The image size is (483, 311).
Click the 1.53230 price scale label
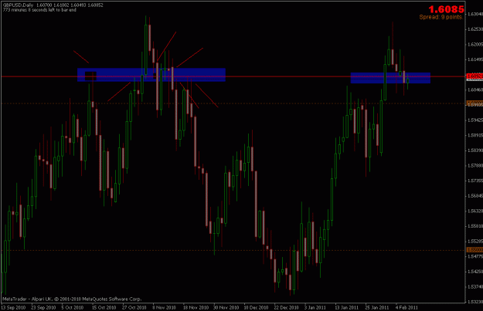[475, 302]
